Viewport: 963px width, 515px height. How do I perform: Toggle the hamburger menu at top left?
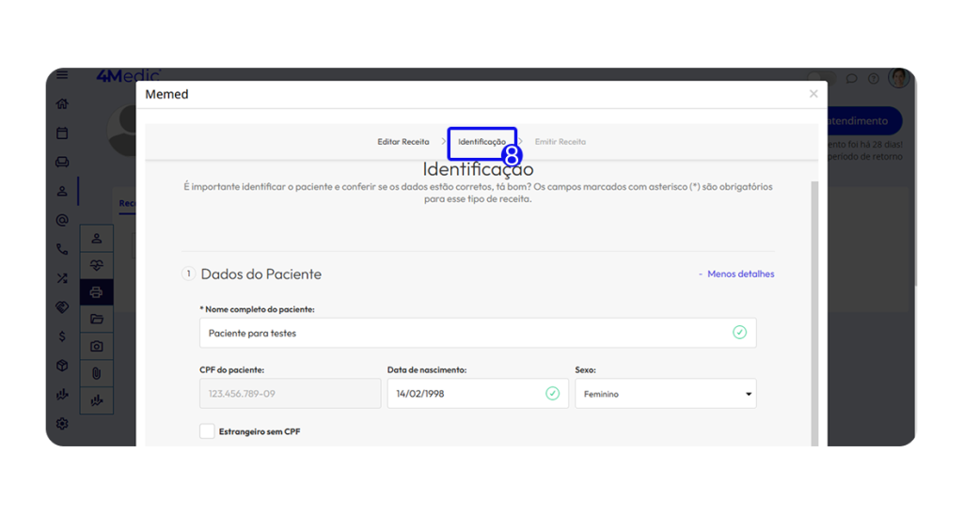[x=62, y=75]
